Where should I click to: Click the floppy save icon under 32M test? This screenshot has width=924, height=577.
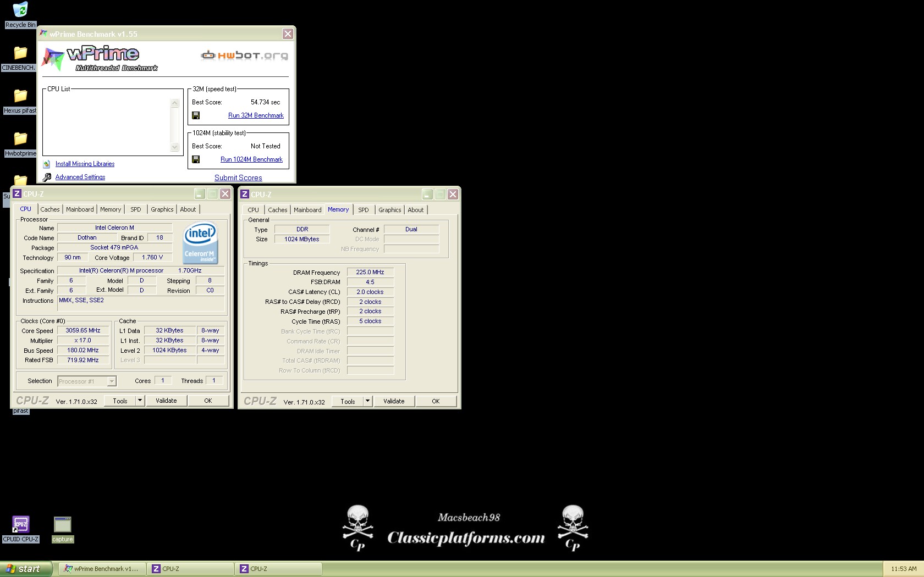[196, 115]
